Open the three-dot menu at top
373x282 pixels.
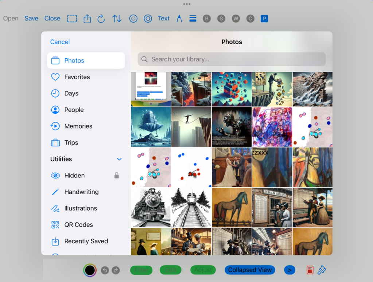pos(187,4)
